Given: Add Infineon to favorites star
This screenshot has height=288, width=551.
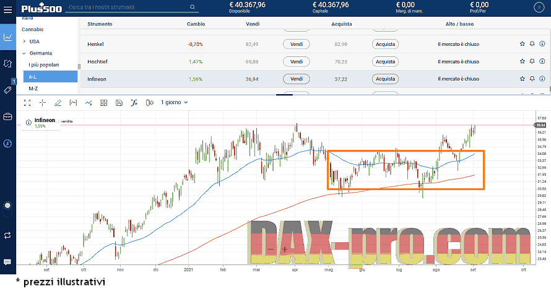Looking at the screenshot, I should 522,79.
